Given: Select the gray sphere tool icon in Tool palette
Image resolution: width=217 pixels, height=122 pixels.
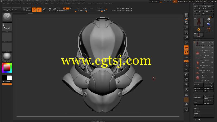Looking at the screenshot, I should point(209,20).
